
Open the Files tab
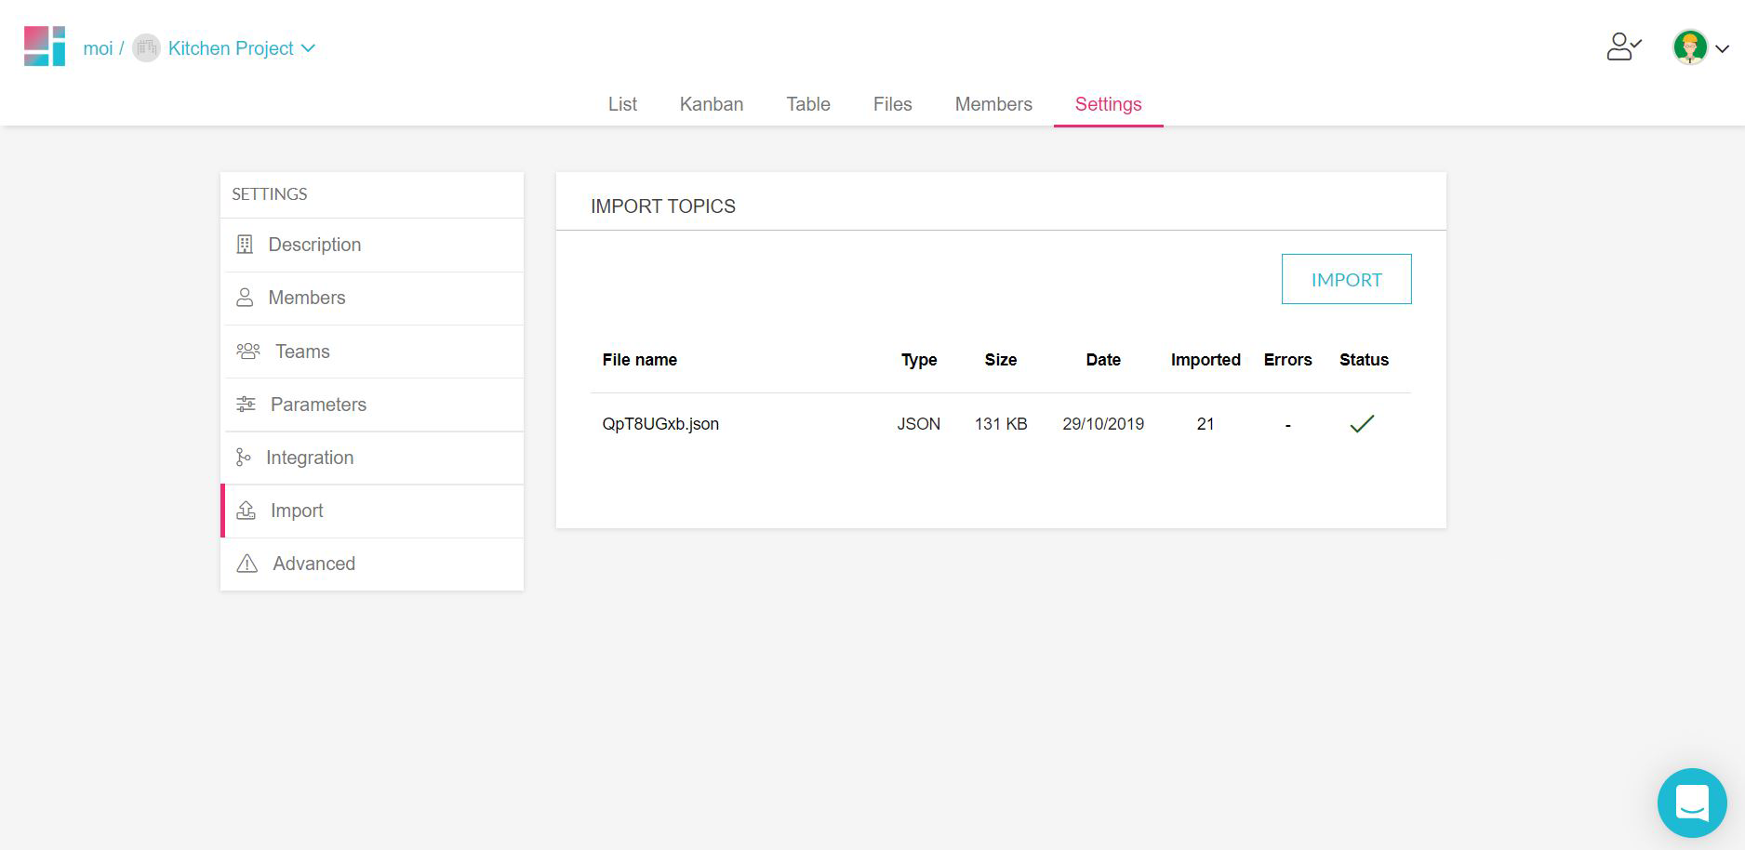pos(892,104)
